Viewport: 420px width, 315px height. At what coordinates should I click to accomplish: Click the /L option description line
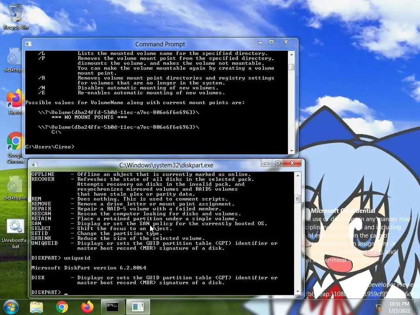[153, 53]
